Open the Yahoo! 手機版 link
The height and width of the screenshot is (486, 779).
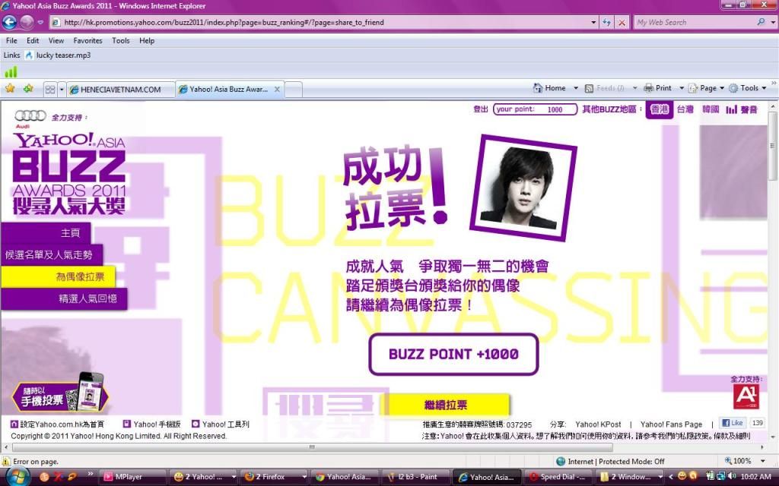pos(152,424)
